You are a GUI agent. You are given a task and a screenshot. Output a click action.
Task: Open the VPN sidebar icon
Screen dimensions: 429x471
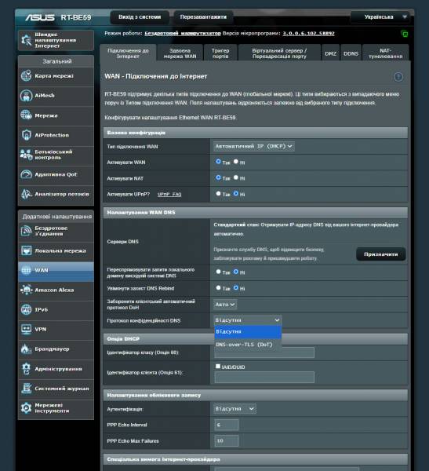pyautogui.click(x=26, y=329)
